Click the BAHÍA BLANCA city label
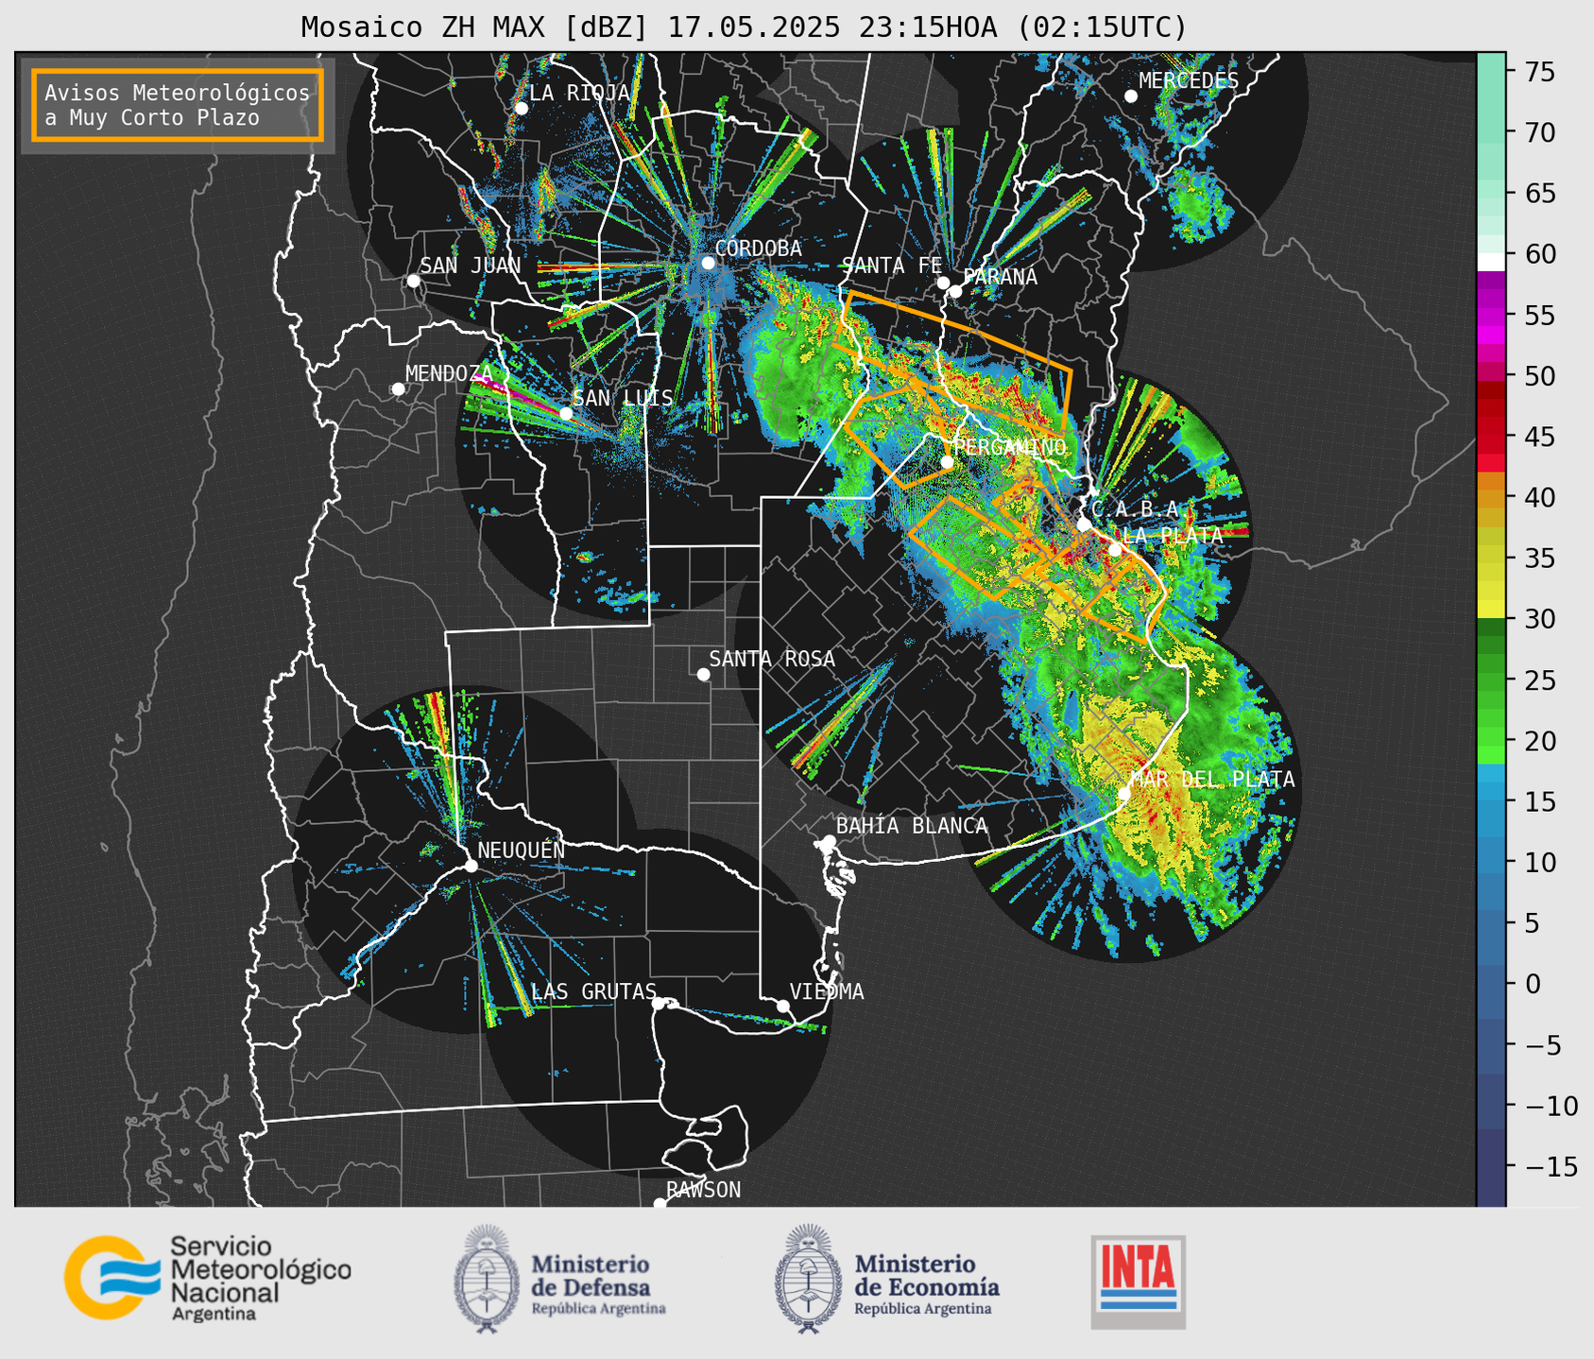The height and width of the screenshot is (1359, 1594). coord(912,826)
